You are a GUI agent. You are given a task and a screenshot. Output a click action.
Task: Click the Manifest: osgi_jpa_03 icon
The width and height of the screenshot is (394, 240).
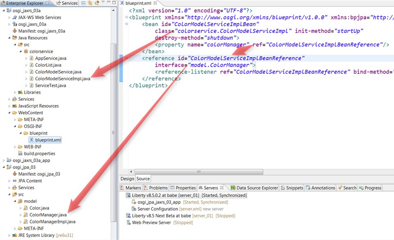pyautogui.click(x=14, y=174)
